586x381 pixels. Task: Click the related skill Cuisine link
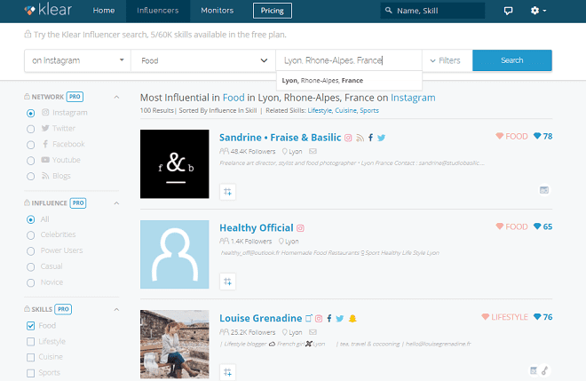[x=345, y=110]
